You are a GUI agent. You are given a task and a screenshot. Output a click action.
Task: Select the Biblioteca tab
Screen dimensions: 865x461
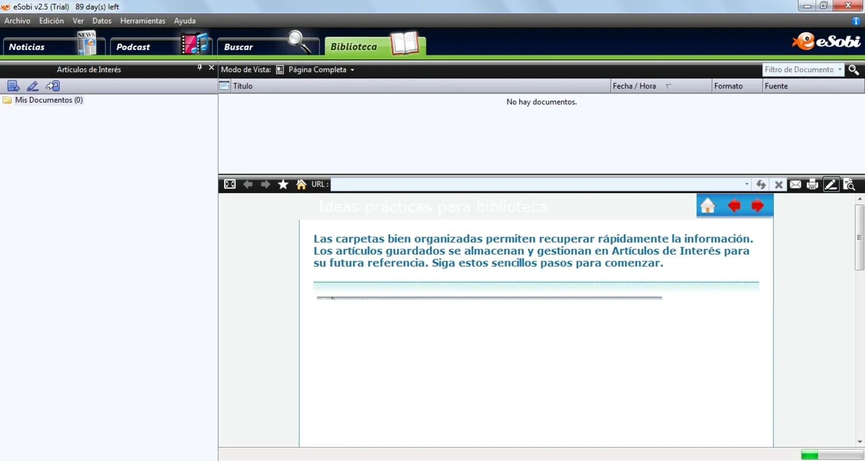[x=375, y=46]
